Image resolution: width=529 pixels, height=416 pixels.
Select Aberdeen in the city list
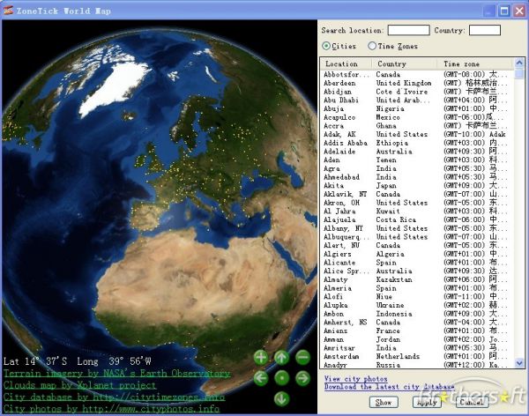[417, 83]
